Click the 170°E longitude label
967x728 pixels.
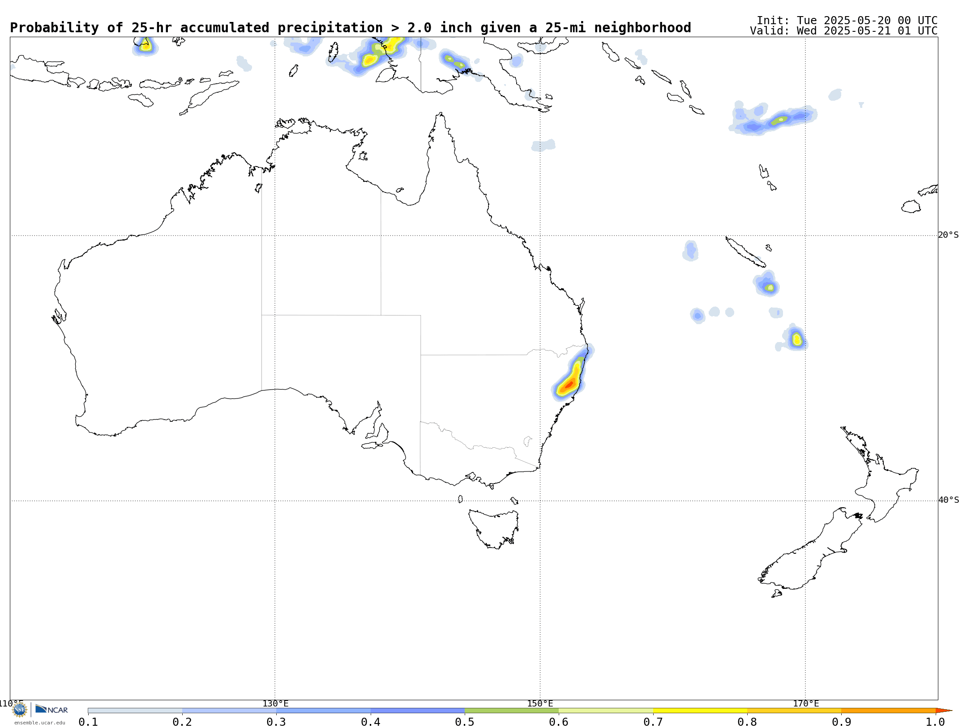coord(806,704)
